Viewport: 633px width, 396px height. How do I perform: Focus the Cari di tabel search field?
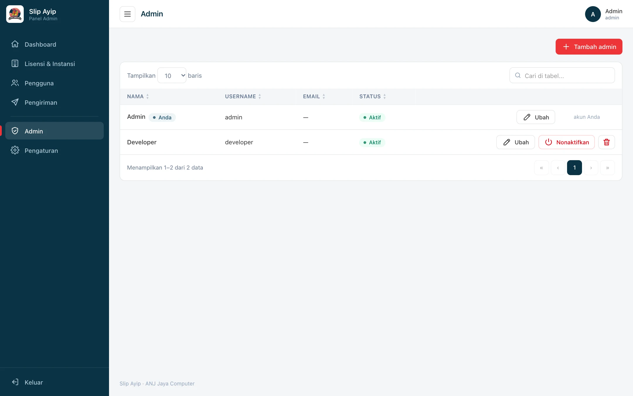pyautogui.click(x=562, y=75)
